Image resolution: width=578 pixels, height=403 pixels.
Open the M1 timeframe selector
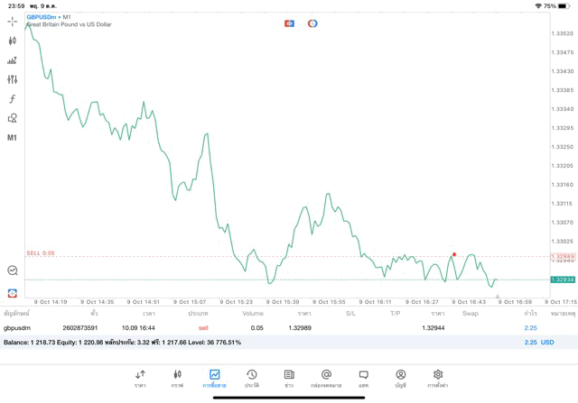(x=12, y=138)
